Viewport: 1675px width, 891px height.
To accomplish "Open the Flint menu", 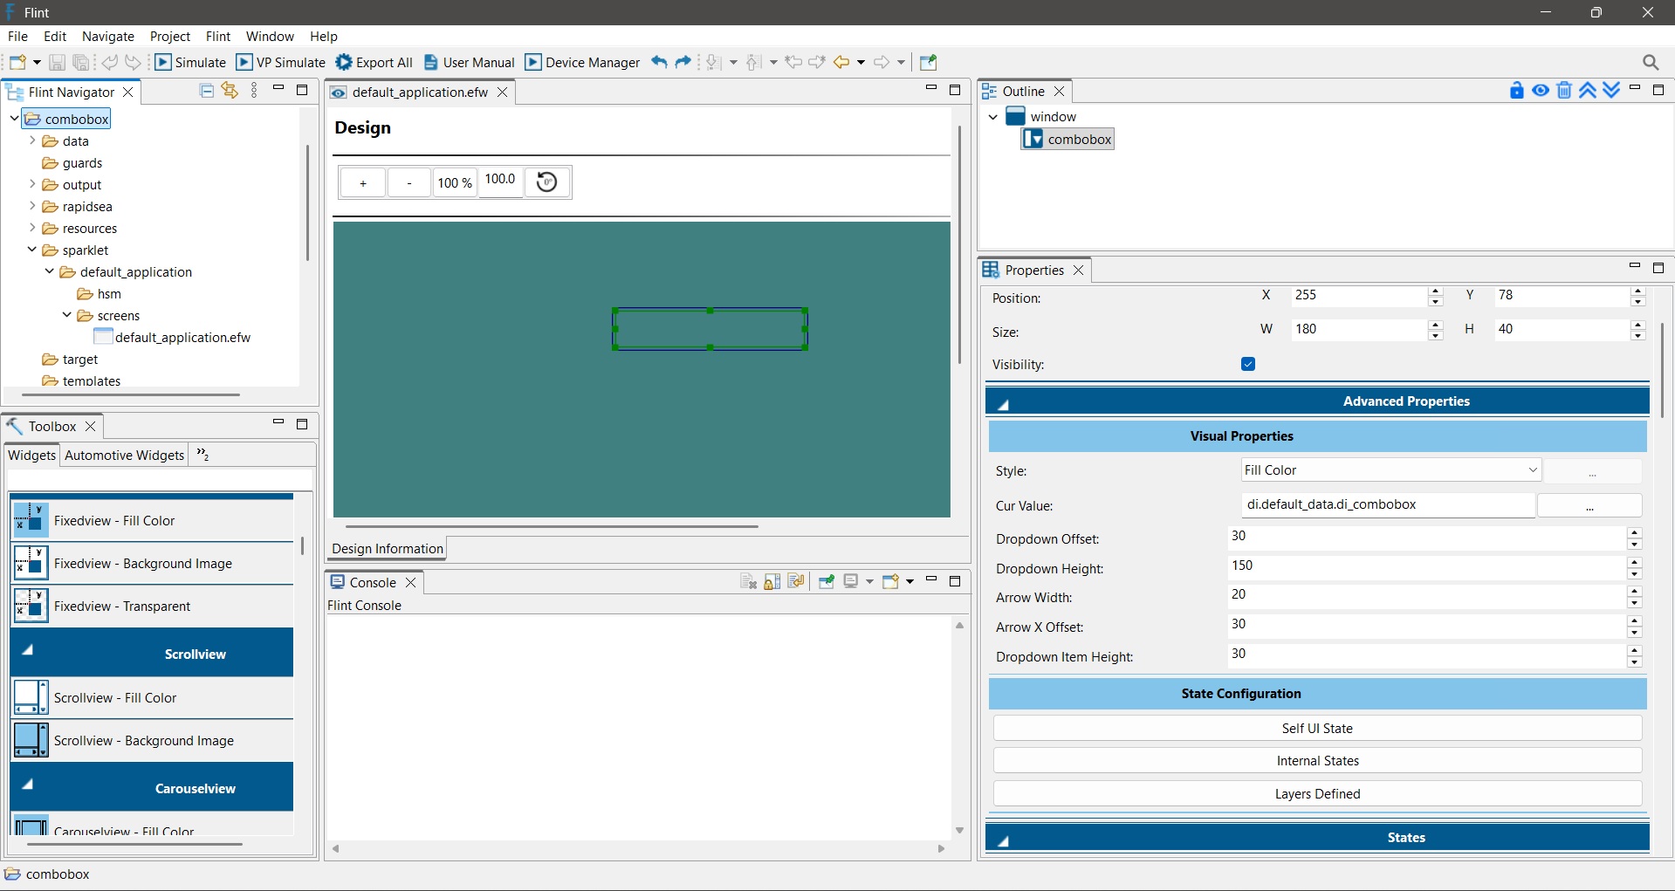I will (x=218, y=36).
